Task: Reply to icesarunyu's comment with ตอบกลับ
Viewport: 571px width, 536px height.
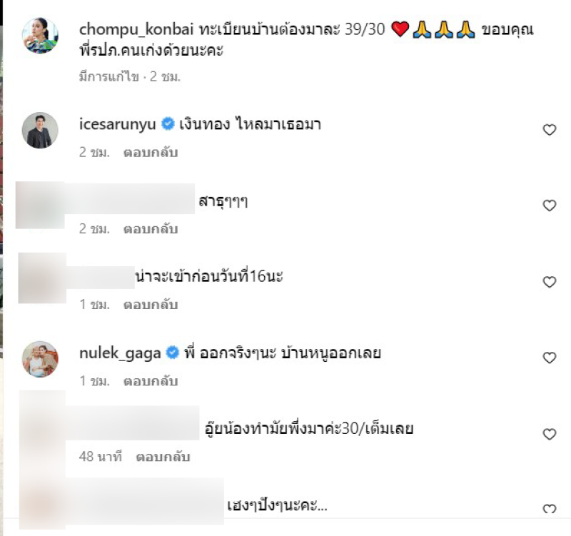Action: 151,152
